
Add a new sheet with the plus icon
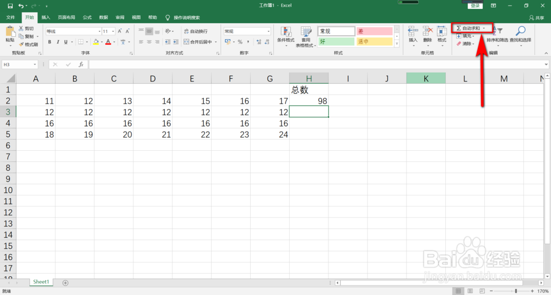pos(65,282)
